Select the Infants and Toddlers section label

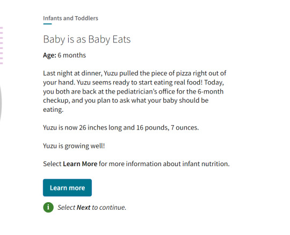click(x=71, y=18)
